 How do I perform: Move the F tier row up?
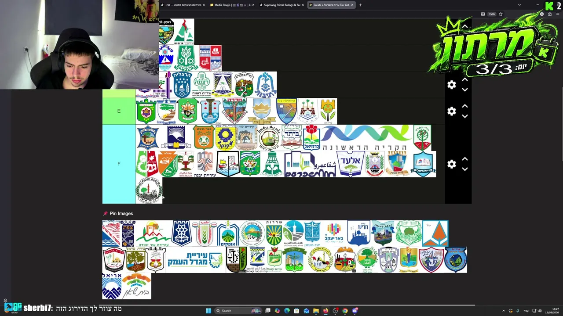[x=465, y=159]
